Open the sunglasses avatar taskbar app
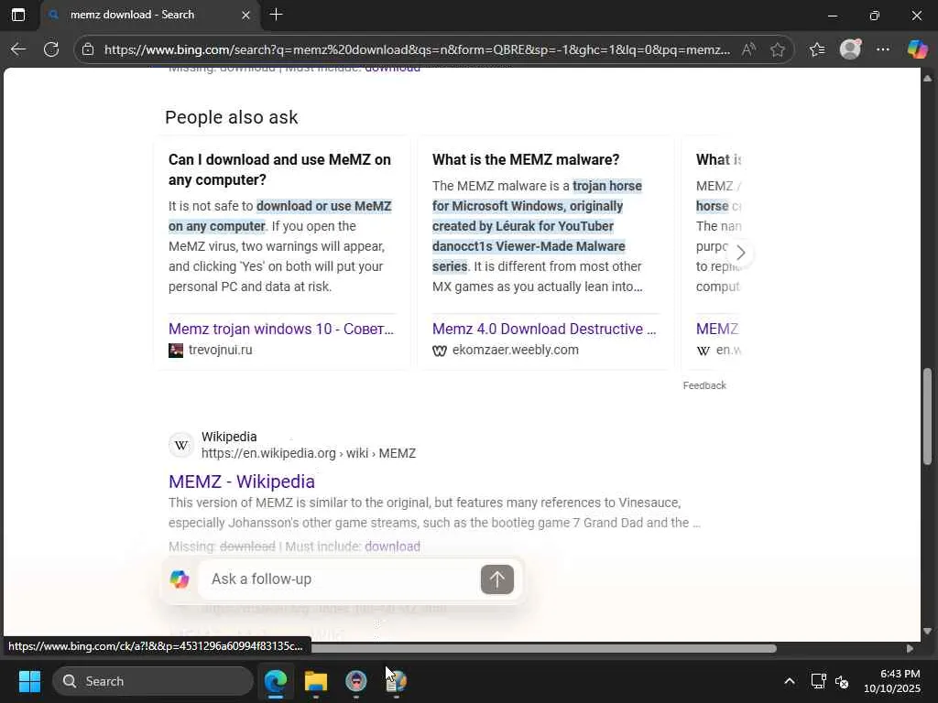This screenshot has width=938, height=703. click(x=356, y=681)
